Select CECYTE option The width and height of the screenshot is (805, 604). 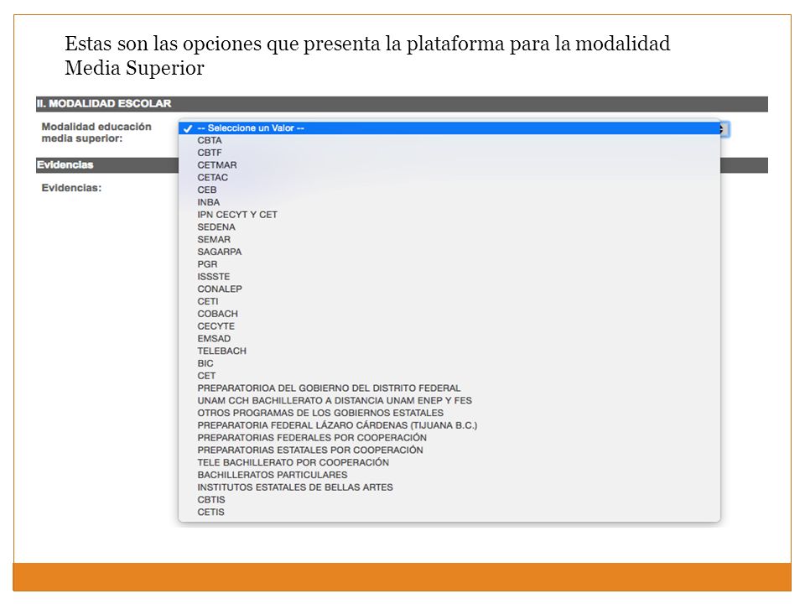(449, 326)
